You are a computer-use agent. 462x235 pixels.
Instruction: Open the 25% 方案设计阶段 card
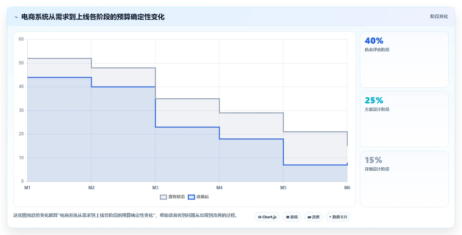click(404, 119)
